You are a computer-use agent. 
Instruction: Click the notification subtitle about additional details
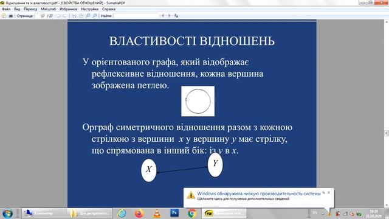[x=243, y=199]
